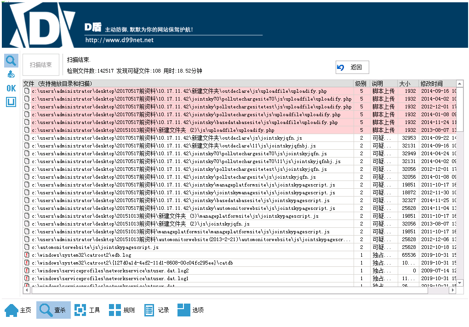The height and width of the screenshot is (327, 469).
Task: Sort by the 级别 column header
Action: tap(361, 84)
